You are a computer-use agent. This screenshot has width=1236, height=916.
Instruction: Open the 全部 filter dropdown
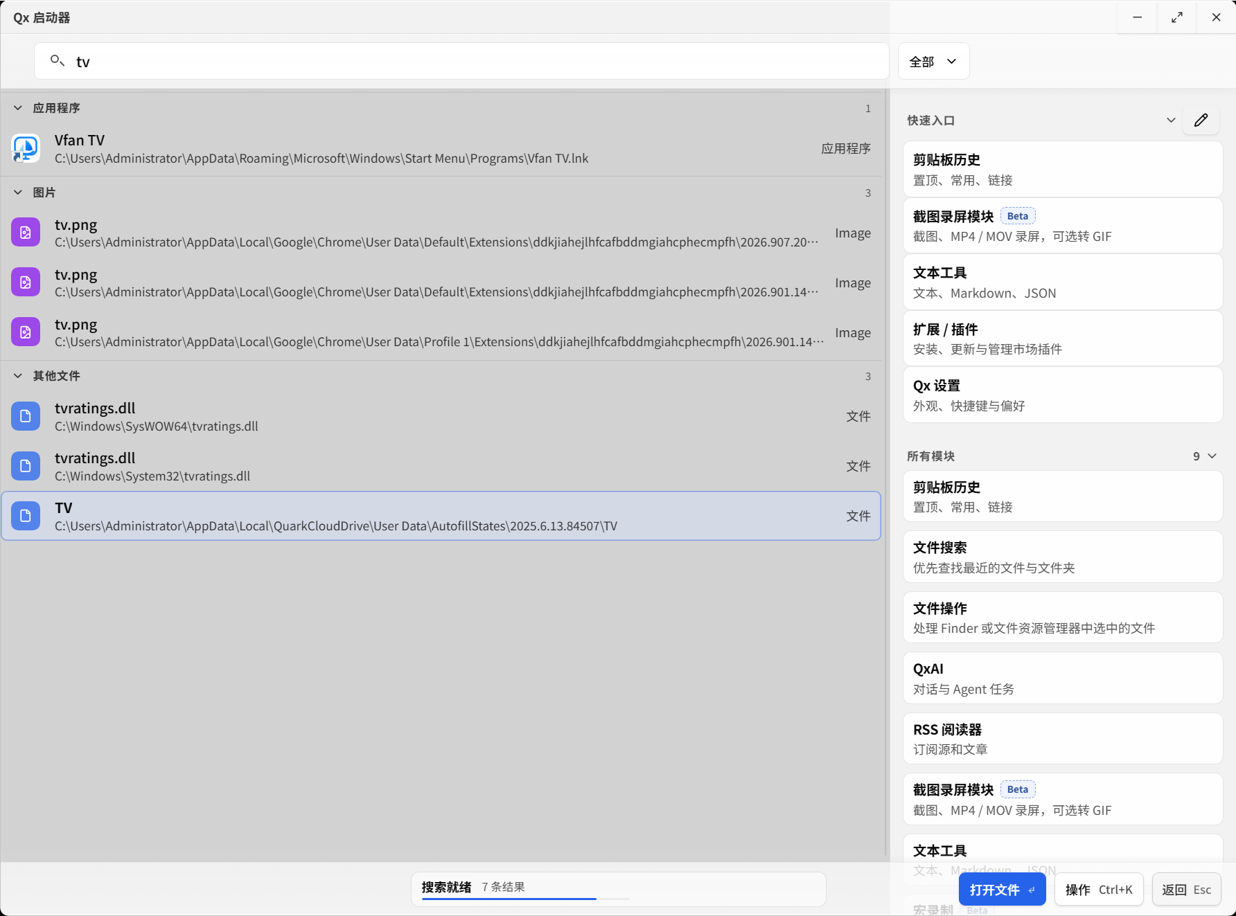[933, 62]
